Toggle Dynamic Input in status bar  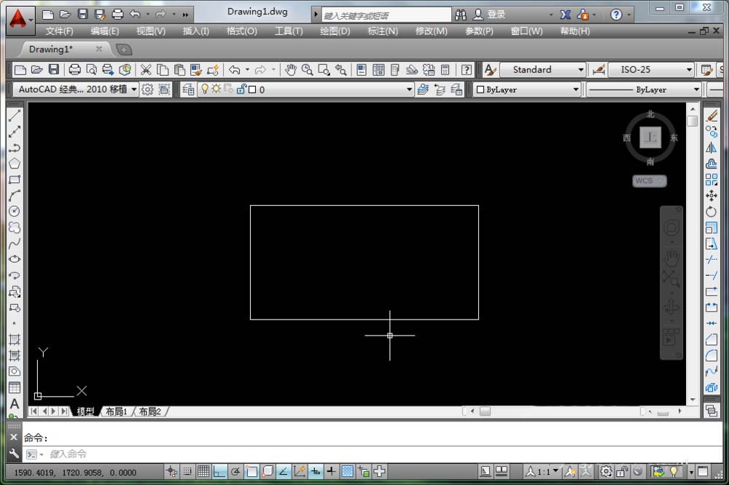pos(315,472)
